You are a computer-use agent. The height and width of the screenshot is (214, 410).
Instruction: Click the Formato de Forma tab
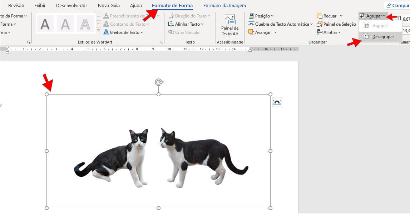(x=172, y=5)
